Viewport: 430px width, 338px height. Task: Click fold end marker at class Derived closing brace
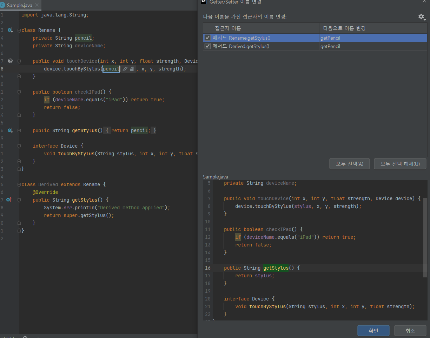click(x=19, y=231)
